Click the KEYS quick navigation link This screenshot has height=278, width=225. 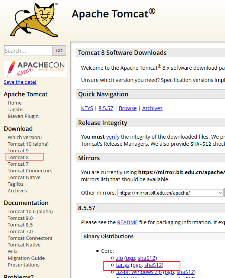[x=87, y=108]
